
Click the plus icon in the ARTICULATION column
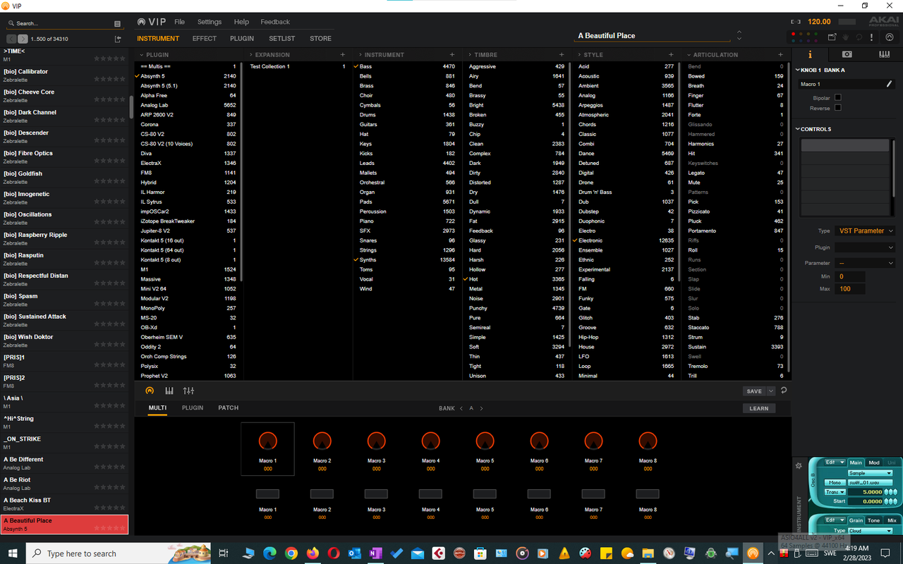[780, 54]
